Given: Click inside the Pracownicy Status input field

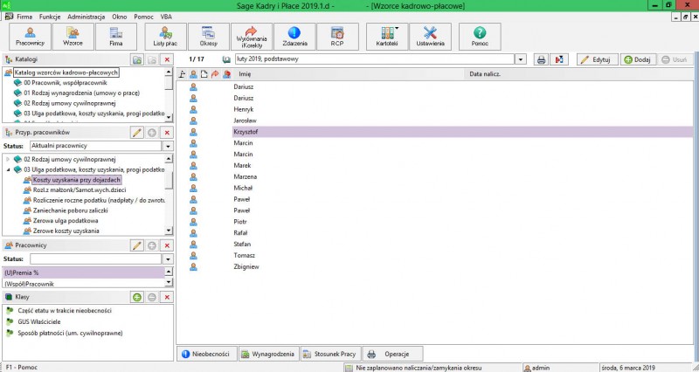Looking at the screenshot, I should [x=96, y=258].
